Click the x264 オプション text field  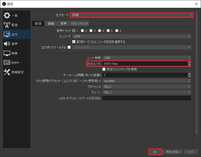pos(147,98)
